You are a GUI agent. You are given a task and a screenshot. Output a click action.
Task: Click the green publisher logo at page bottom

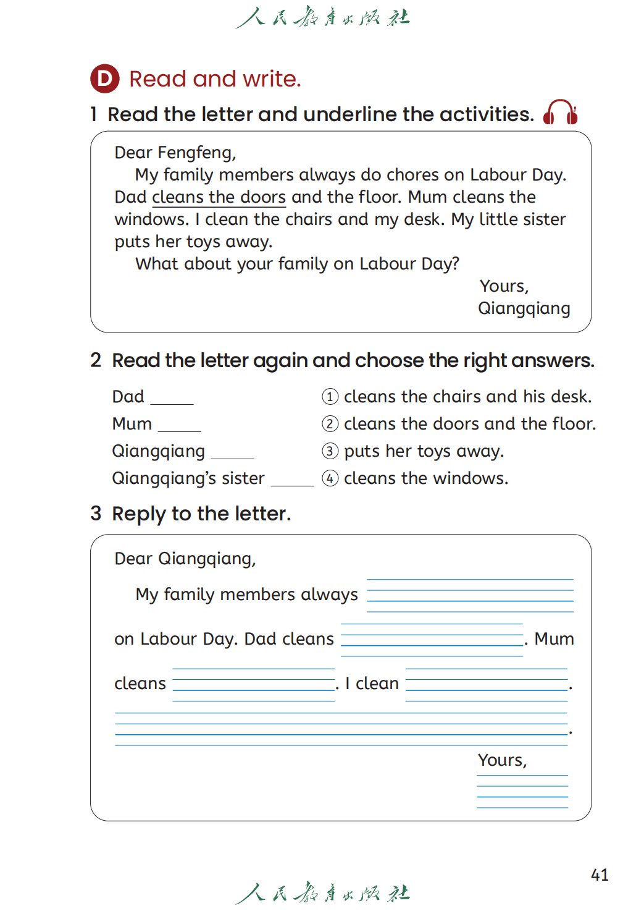[x=322, y=893]
